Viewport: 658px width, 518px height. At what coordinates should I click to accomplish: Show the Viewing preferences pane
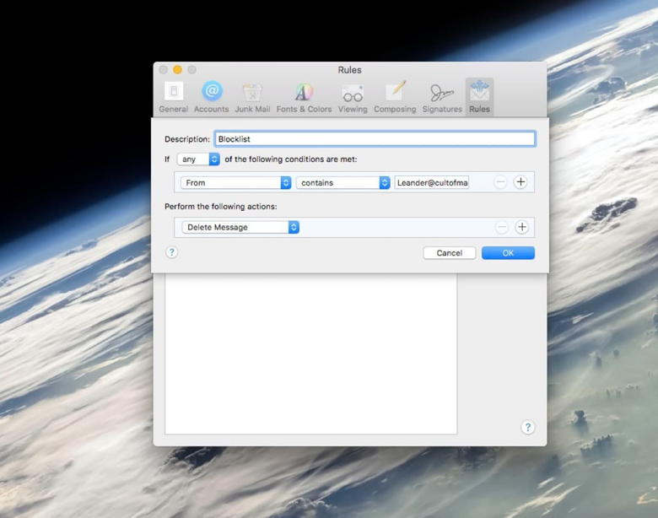point(353,97)
